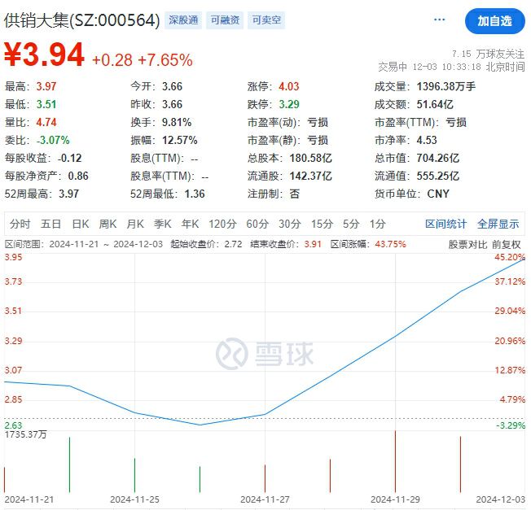This screenshot has height=510, width=531.
Task: Click the 2024-11-27 date label
Action: [265, 500]
